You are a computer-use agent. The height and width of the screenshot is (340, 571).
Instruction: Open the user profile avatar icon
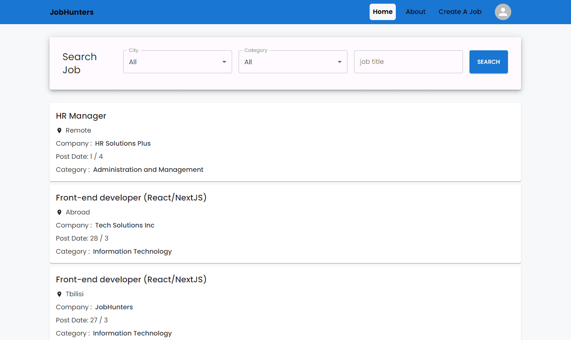[503, 12]
